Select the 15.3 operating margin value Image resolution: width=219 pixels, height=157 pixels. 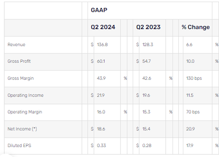pyautogui.click(x=146, y=112)
